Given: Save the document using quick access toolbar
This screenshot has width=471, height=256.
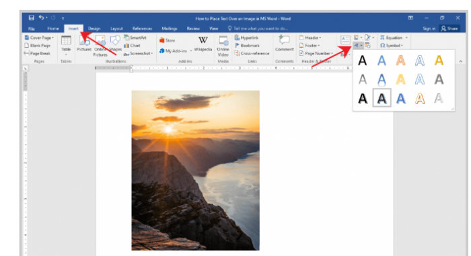Looking at the screenshot, I should point(31,18).
